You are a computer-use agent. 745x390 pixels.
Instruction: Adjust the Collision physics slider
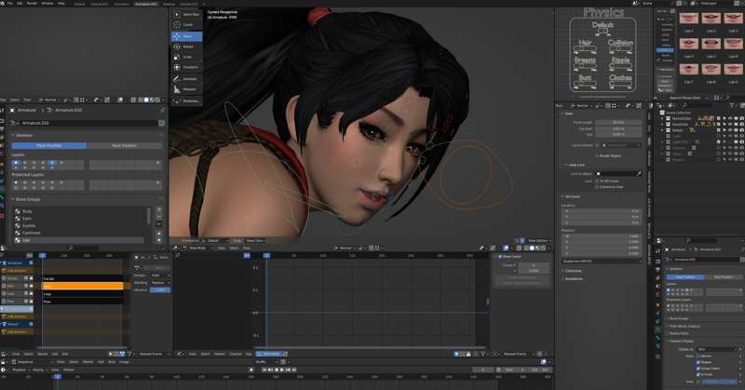coord(621,48)
